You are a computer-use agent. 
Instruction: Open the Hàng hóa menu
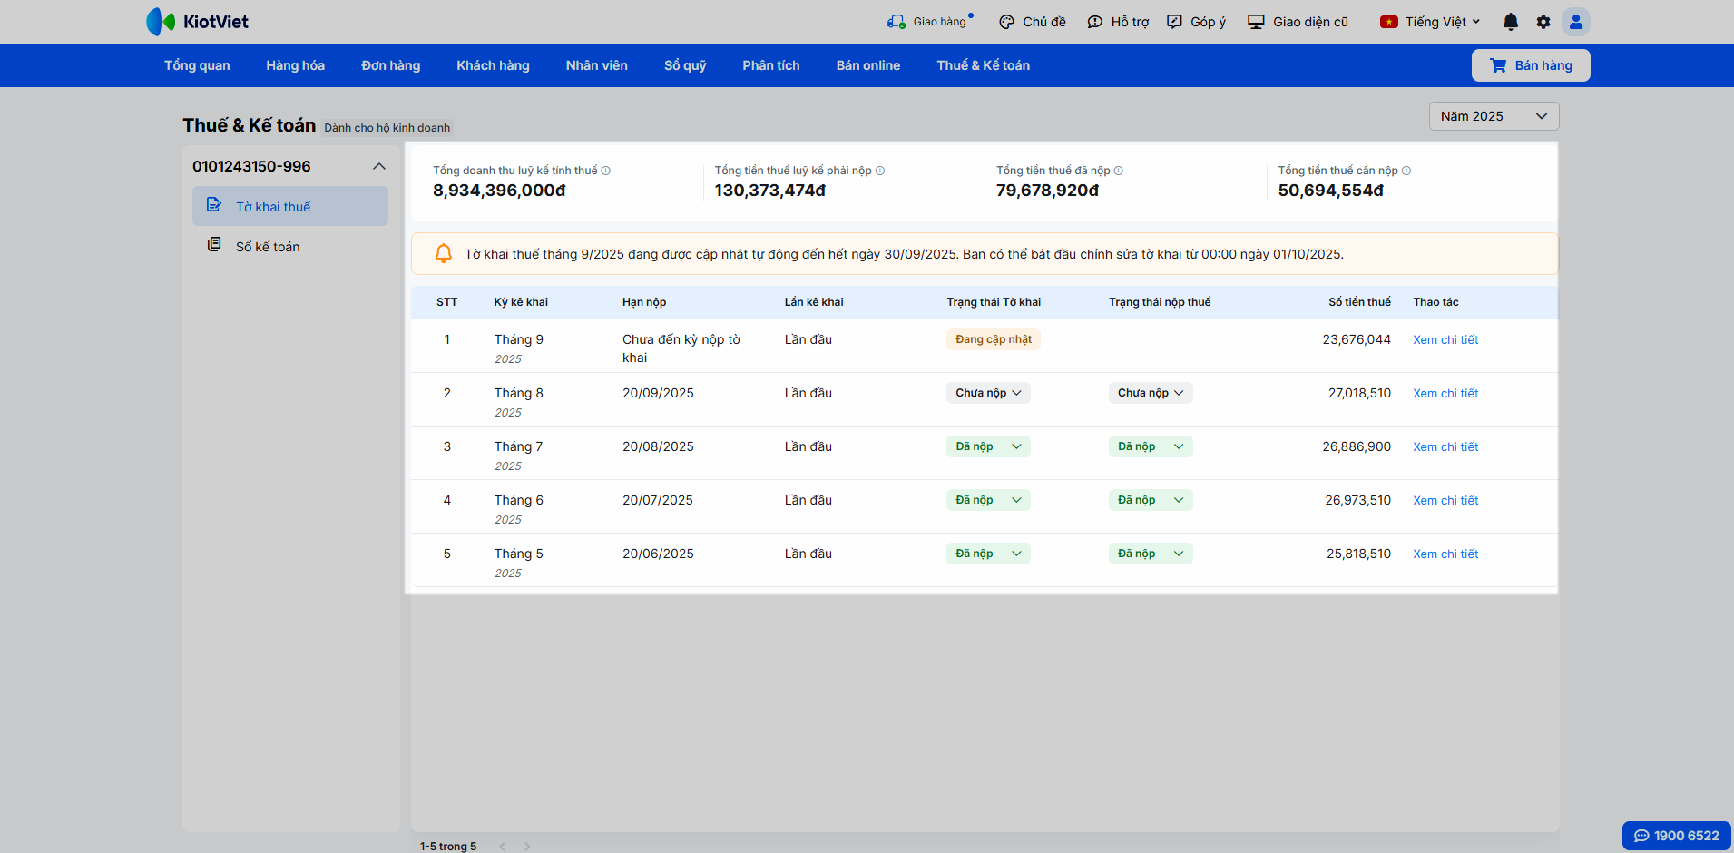click(295, 65)
